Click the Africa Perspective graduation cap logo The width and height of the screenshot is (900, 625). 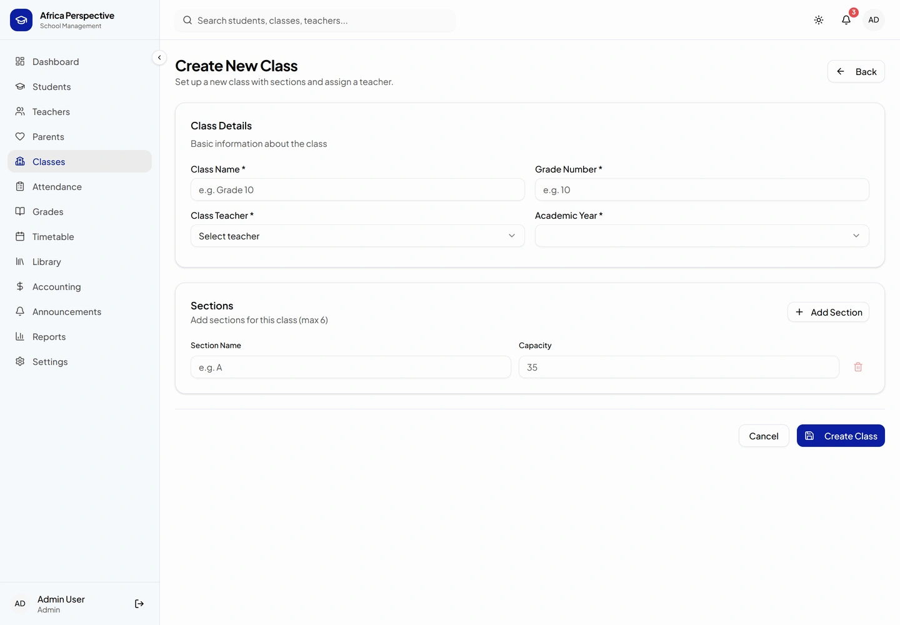[21, 20]
